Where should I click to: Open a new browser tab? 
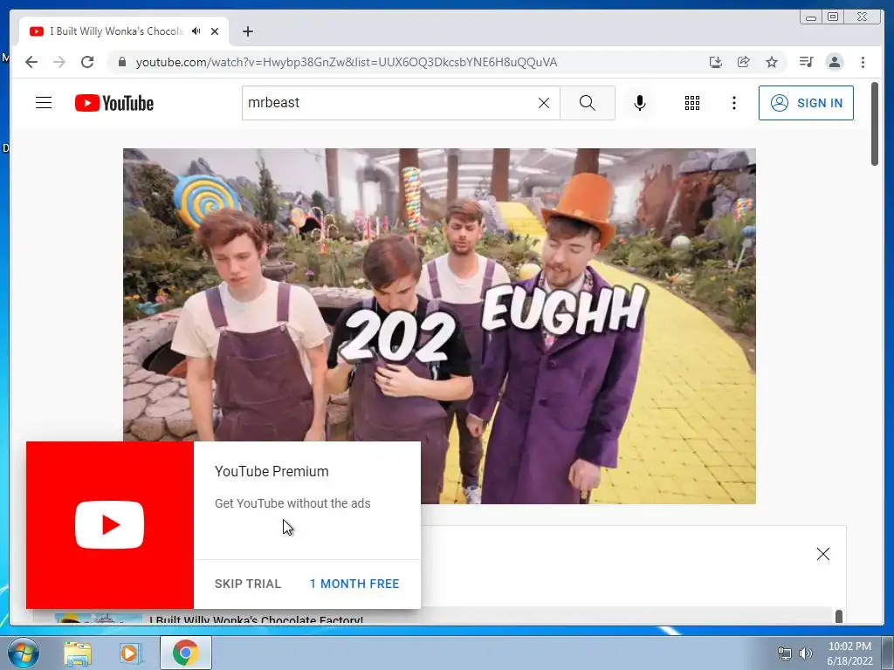[x=247, y=31]
